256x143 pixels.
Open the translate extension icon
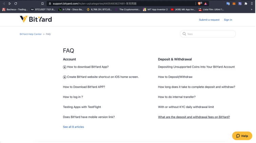[x=228, y=4]
